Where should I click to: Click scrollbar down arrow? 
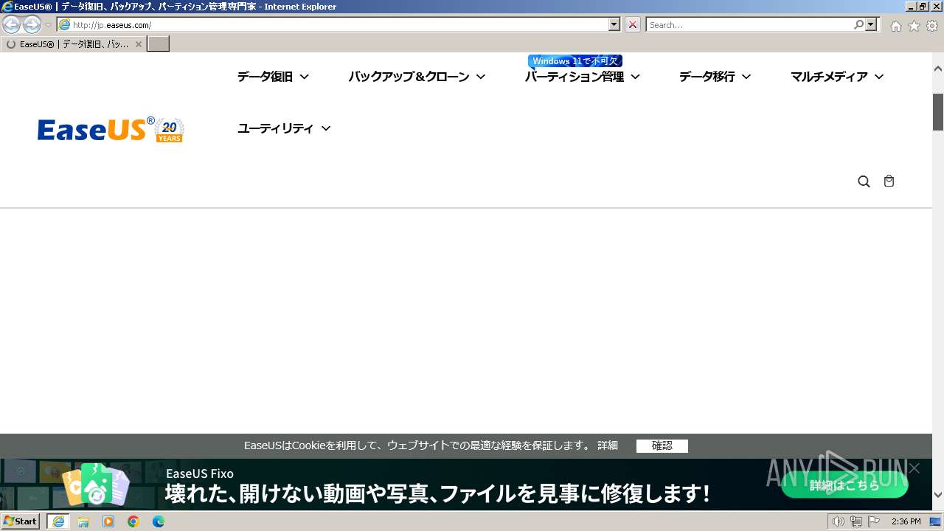pos(938,495)
